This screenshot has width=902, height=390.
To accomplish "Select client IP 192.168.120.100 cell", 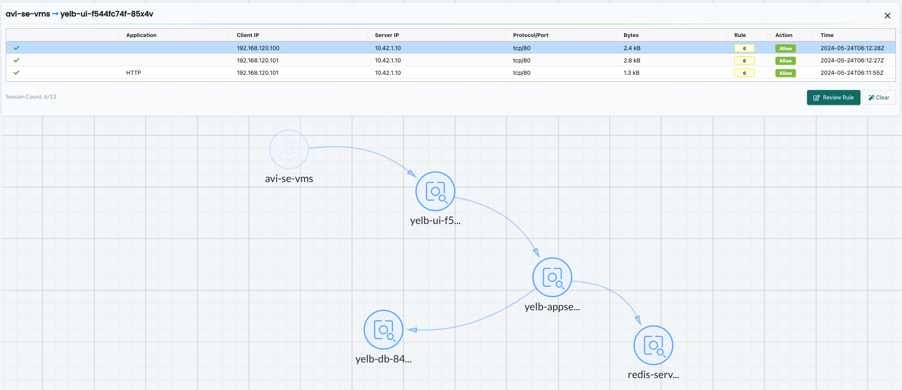I will [258, 48].
